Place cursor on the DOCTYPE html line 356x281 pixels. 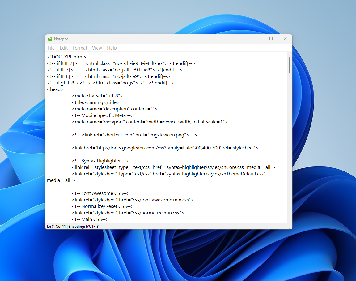click(67, 57)
